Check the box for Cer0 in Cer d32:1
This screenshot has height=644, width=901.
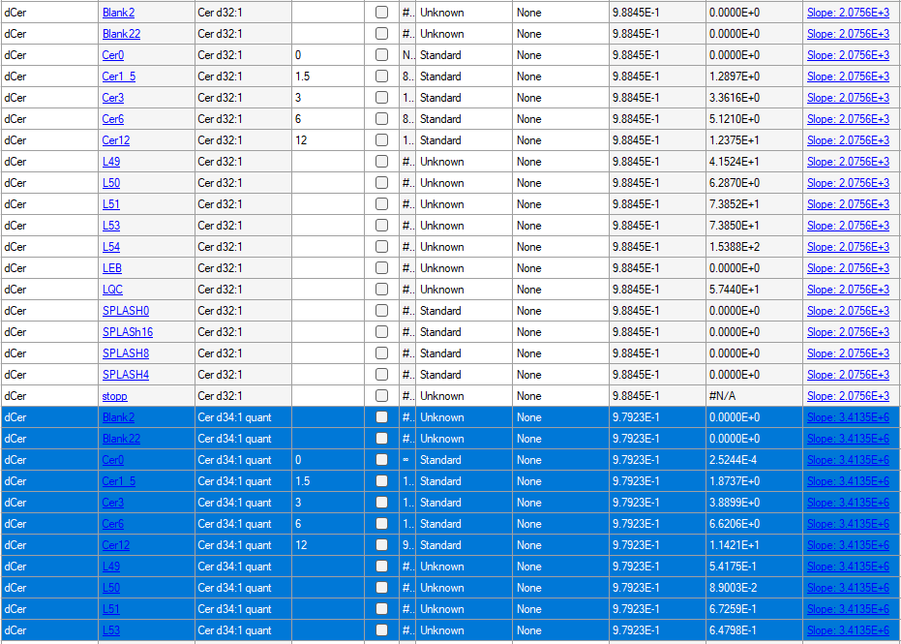click(x=381, y=55)
